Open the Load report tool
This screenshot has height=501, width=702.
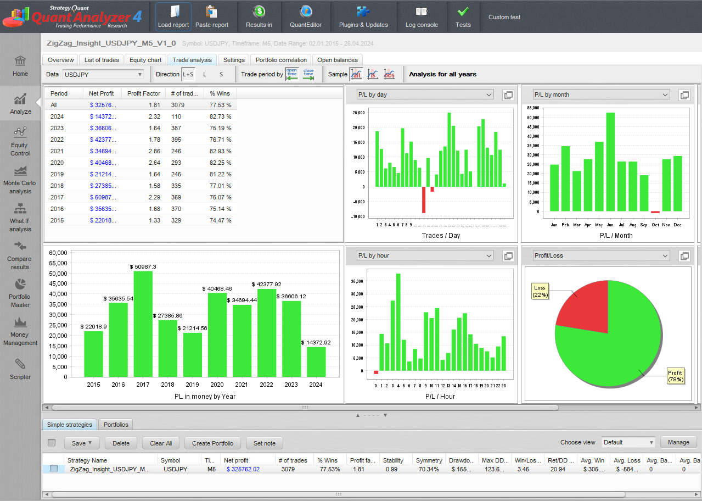[173, 16]
